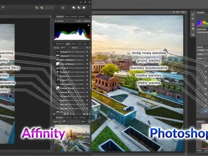Toggle visibility checkbox of Kolor selektywny 1 layer

pos(87,64)
